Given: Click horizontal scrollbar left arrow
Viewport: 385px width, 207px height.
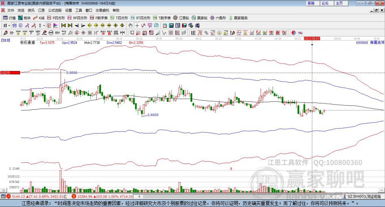Looking at the screenshot, I should coord(139,196).
